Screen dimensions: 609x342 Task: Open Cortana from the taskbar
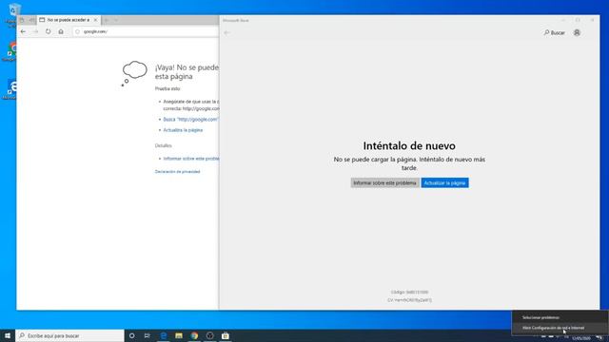[x=132, y=335]
